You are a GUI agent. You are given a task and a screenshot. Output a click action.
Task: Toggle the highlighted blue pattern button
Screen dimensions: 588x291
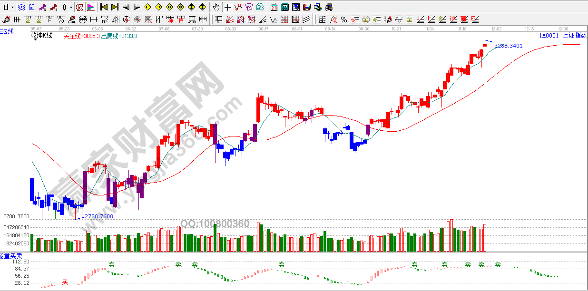(21, 7)
